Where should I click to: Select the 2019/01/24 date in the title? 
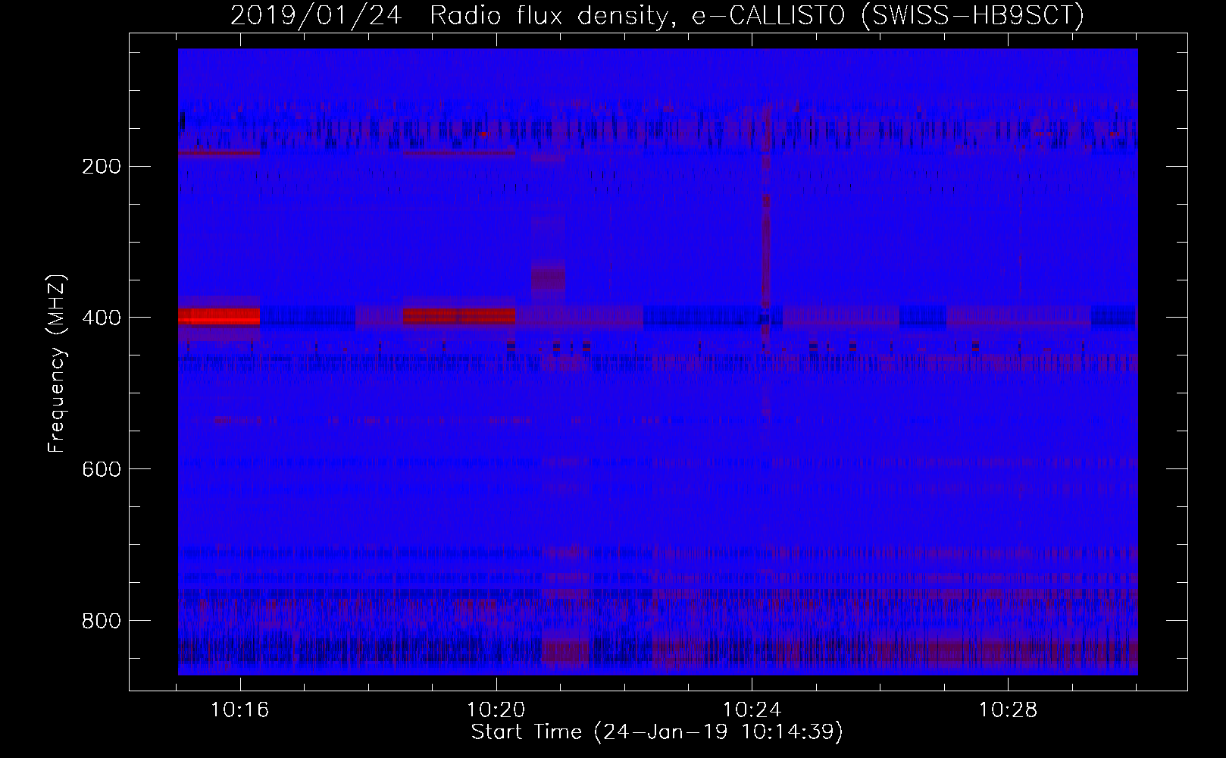coord(316,15)
